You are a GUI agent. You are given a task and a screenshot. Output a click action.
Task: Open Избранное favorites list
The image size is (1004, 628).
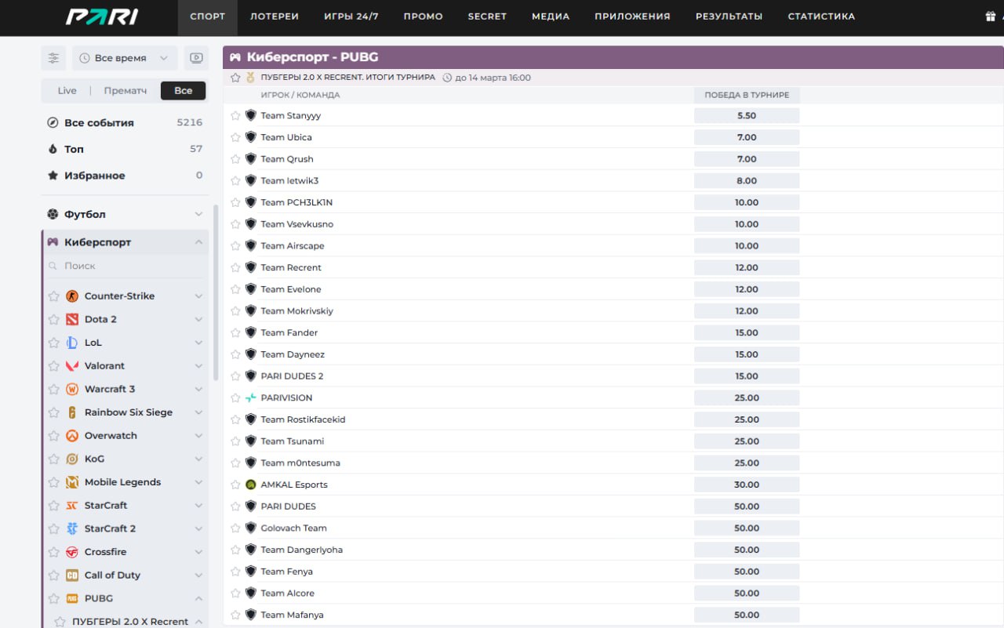125,176
